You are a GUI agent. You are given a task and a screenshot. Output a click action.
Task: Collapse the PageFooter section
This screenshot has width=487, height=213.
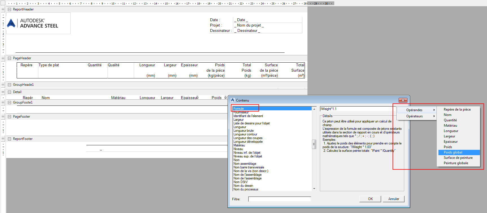pos(9,117)
